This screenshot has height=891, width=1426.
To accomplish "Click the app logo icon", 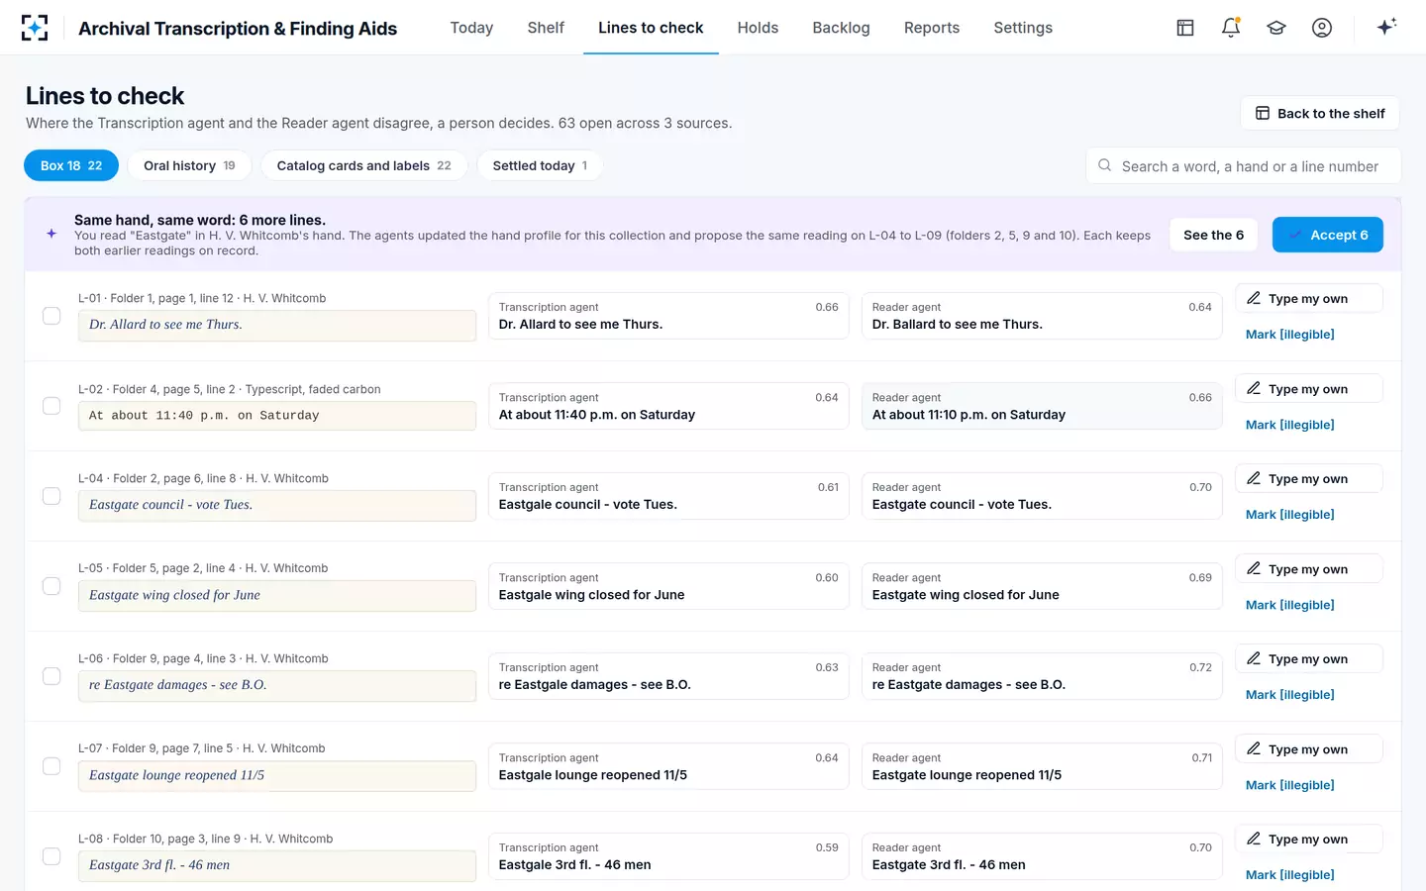I will [35, 28].
